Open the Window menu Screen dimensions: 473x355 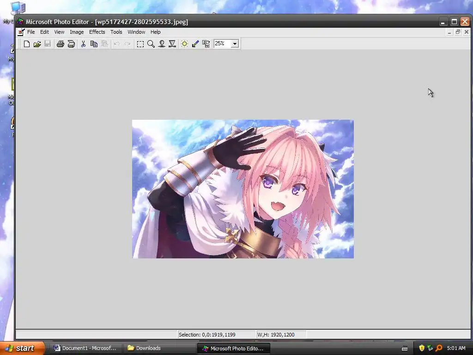pyautogui.click(x=136, y=32)
